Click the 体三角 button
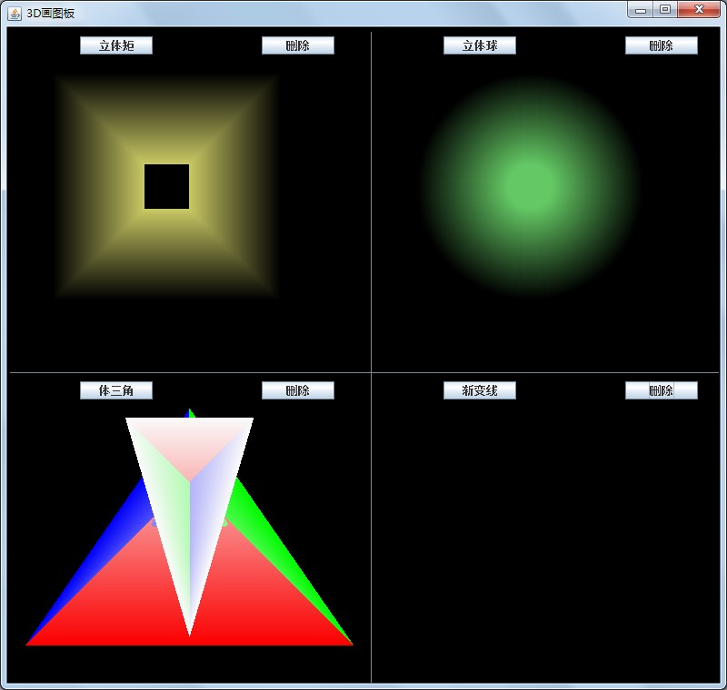 pos(116,390)
